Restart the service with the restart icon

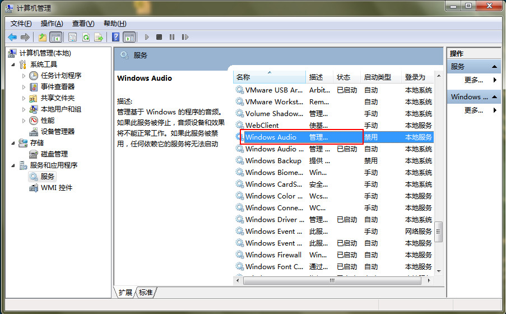tap(185, 37)
